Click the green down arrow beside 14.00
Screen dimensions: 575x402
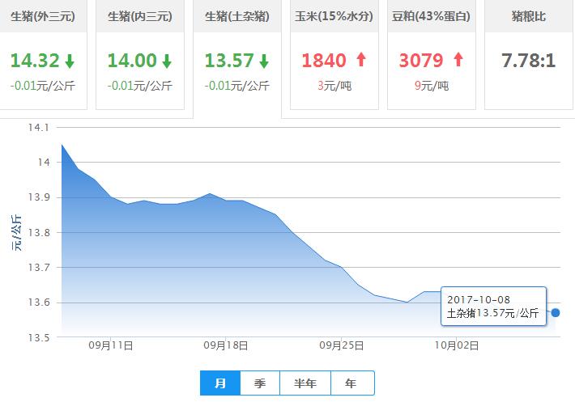click(x=167, y=61)
